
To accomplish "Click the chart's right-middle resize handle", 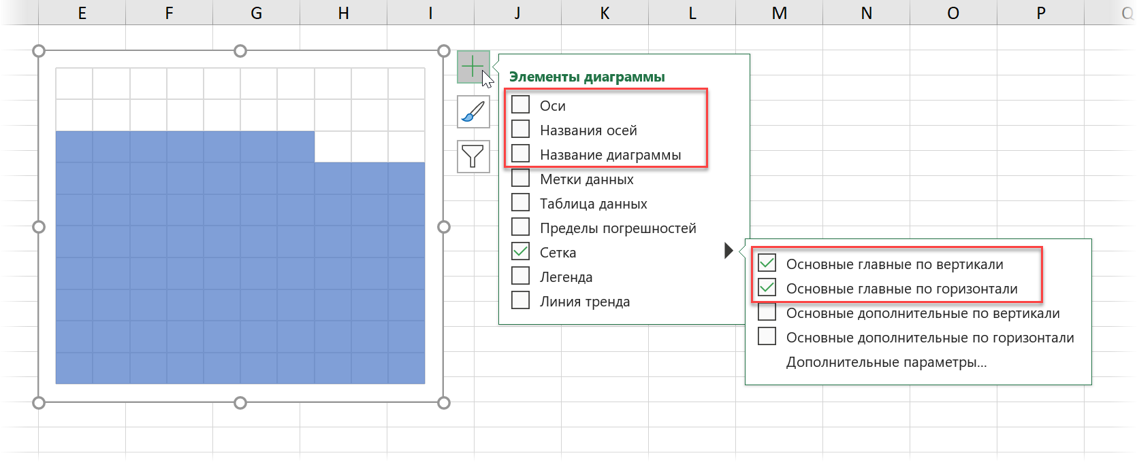I will click(x=444, y=227).
